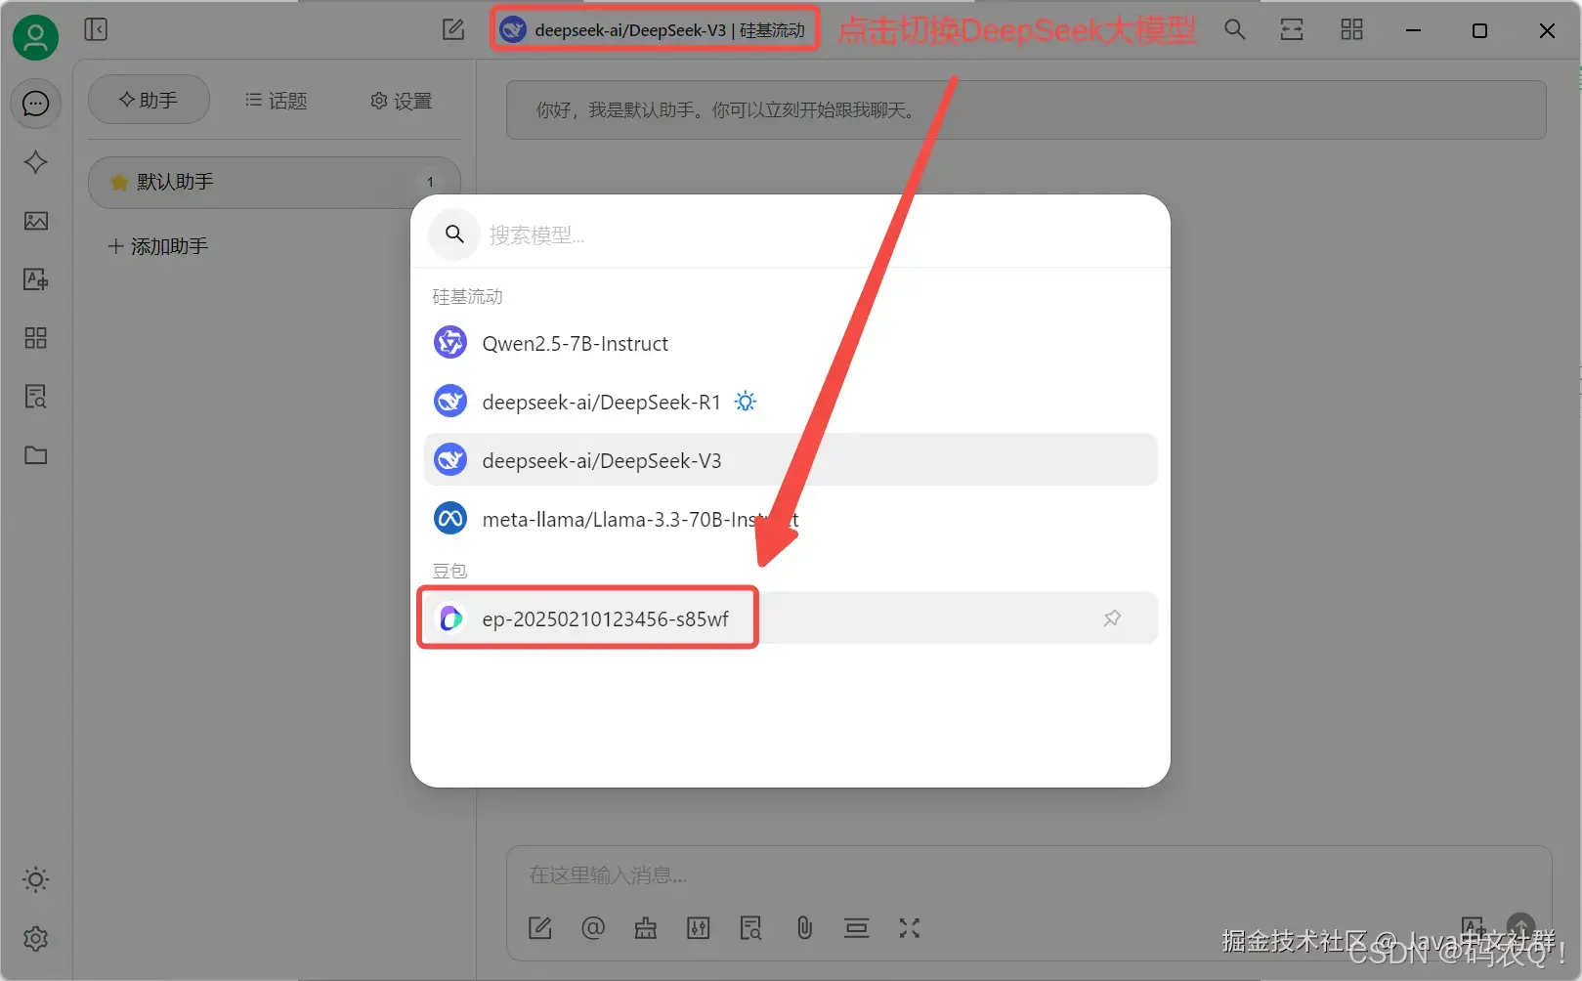Select the 默认助手 assistant

tap(274, 182)
